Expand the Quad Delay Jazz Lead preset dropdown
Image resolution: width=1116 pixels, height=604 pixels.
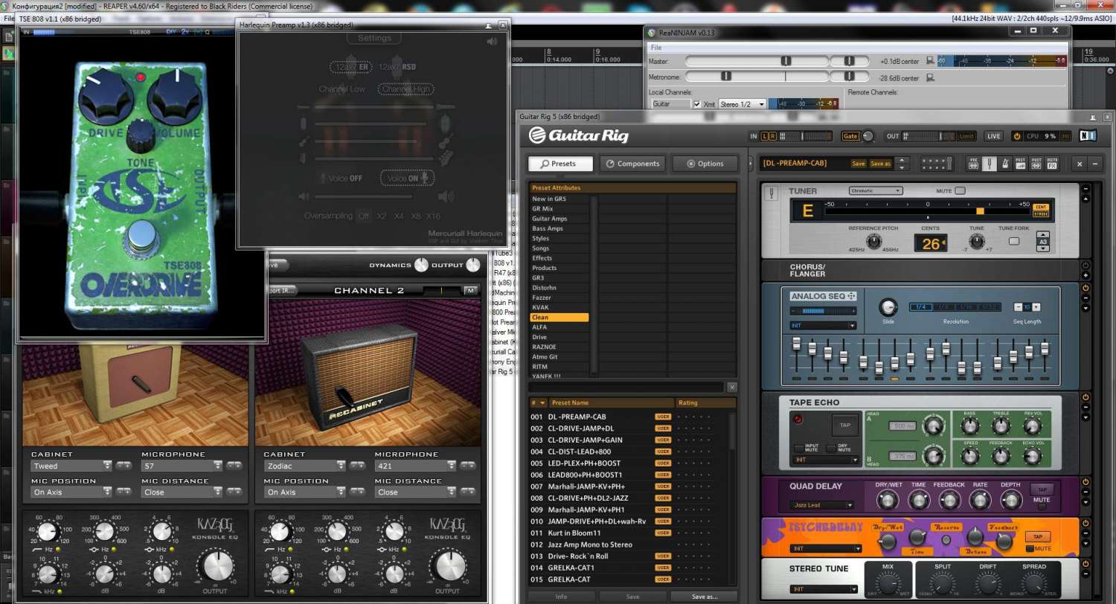coord(822,505)
